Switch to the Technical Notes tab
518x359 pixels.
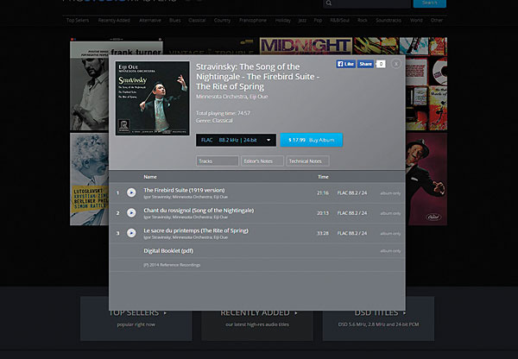[x=307, y=161]
